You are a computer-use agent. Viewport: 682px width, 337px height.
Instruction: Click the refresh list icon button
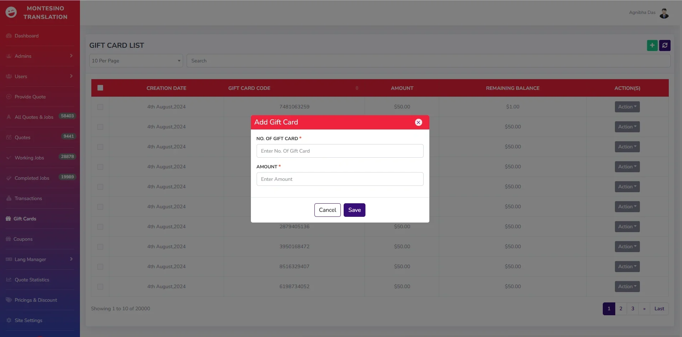tap(665, 45)
